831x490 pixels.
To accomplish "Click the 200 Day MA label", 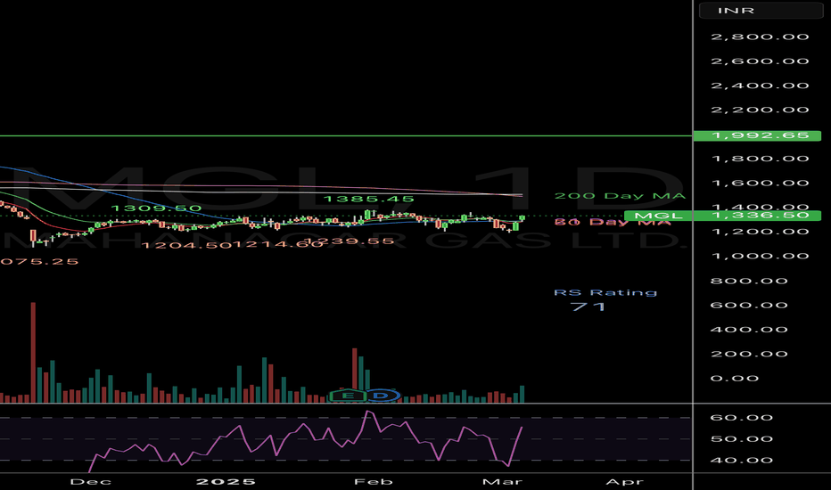I will tap(620, 196).
